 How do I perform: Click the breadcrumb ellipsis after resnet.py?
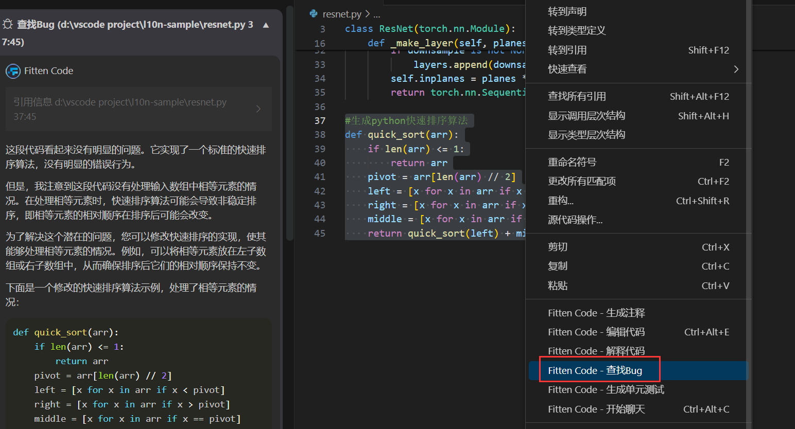pos(377,14)
